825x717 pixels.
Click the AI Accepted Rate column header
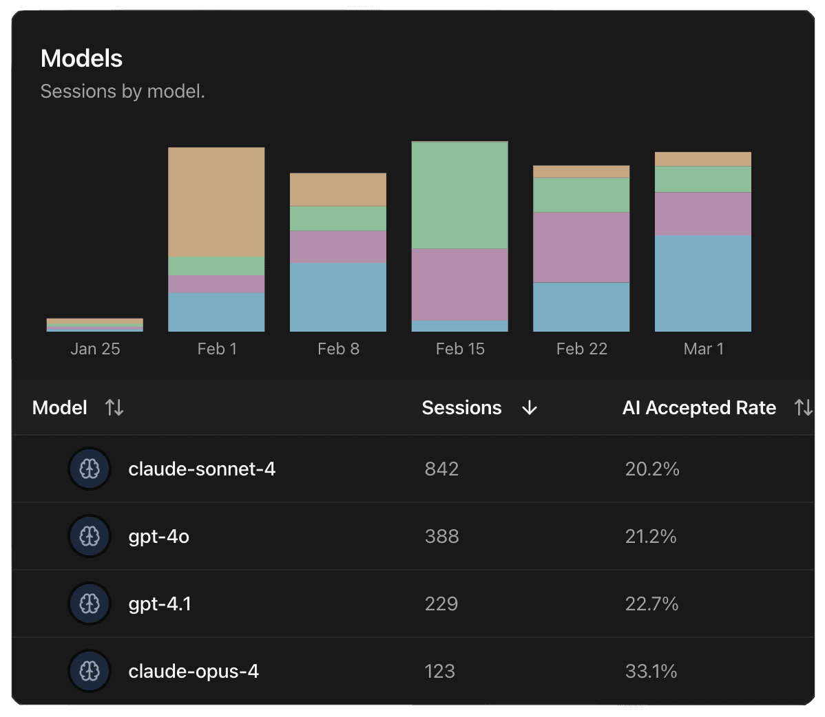point(699,408)
